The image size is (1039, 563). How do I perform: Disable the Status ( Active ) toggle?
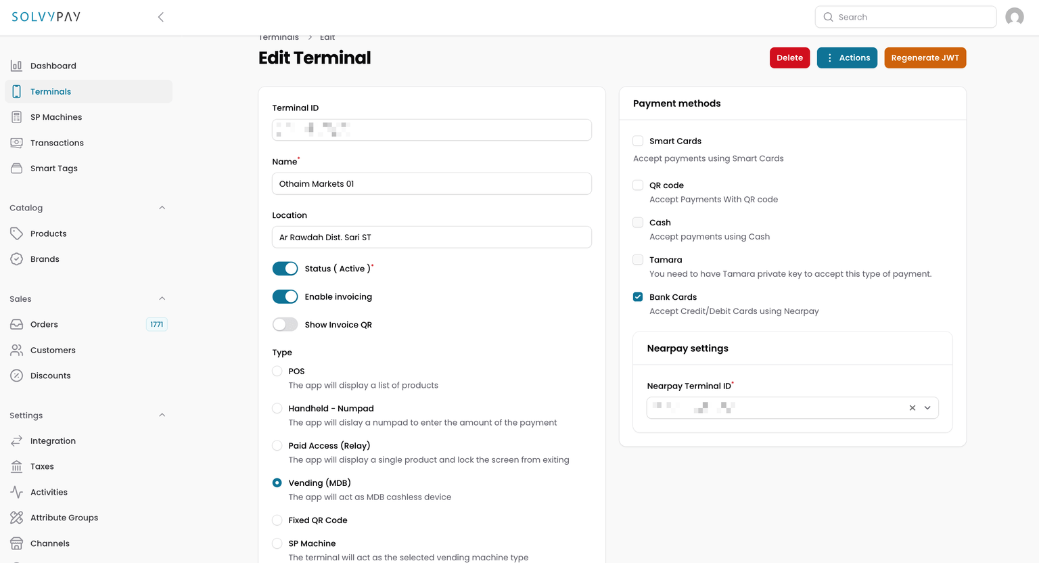[285, 268]
